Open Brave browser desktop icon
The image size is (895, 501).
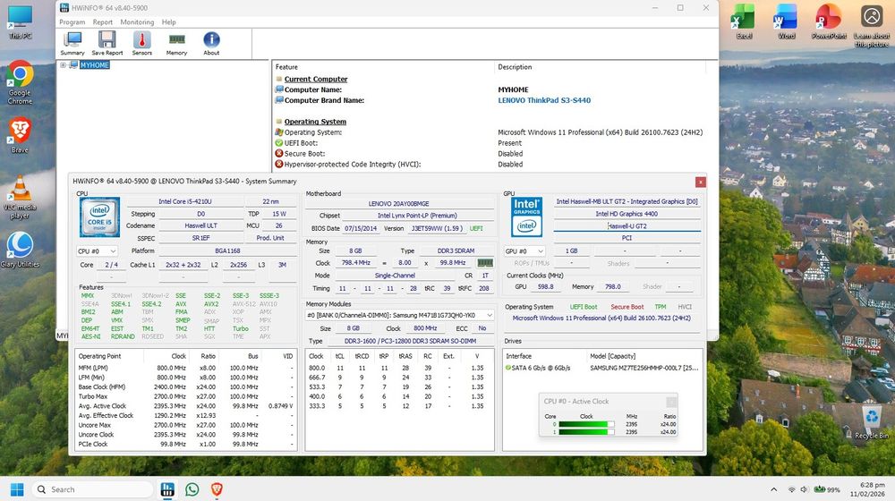pos(20,135)
